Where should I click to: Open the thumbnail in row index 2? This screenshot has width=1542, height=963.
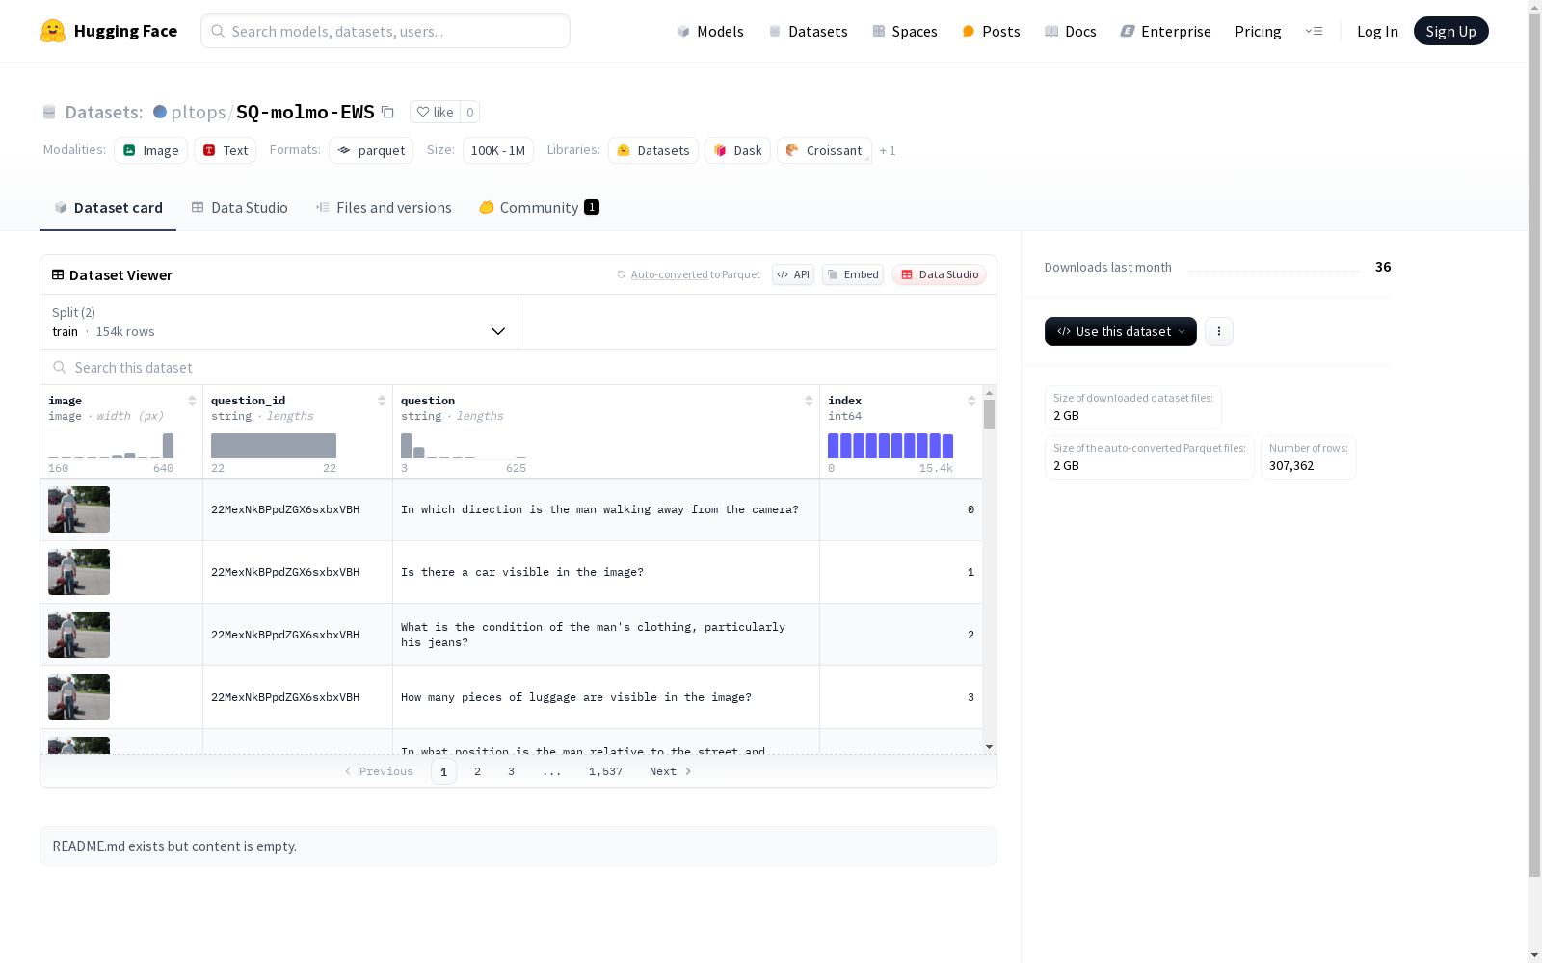79,635
